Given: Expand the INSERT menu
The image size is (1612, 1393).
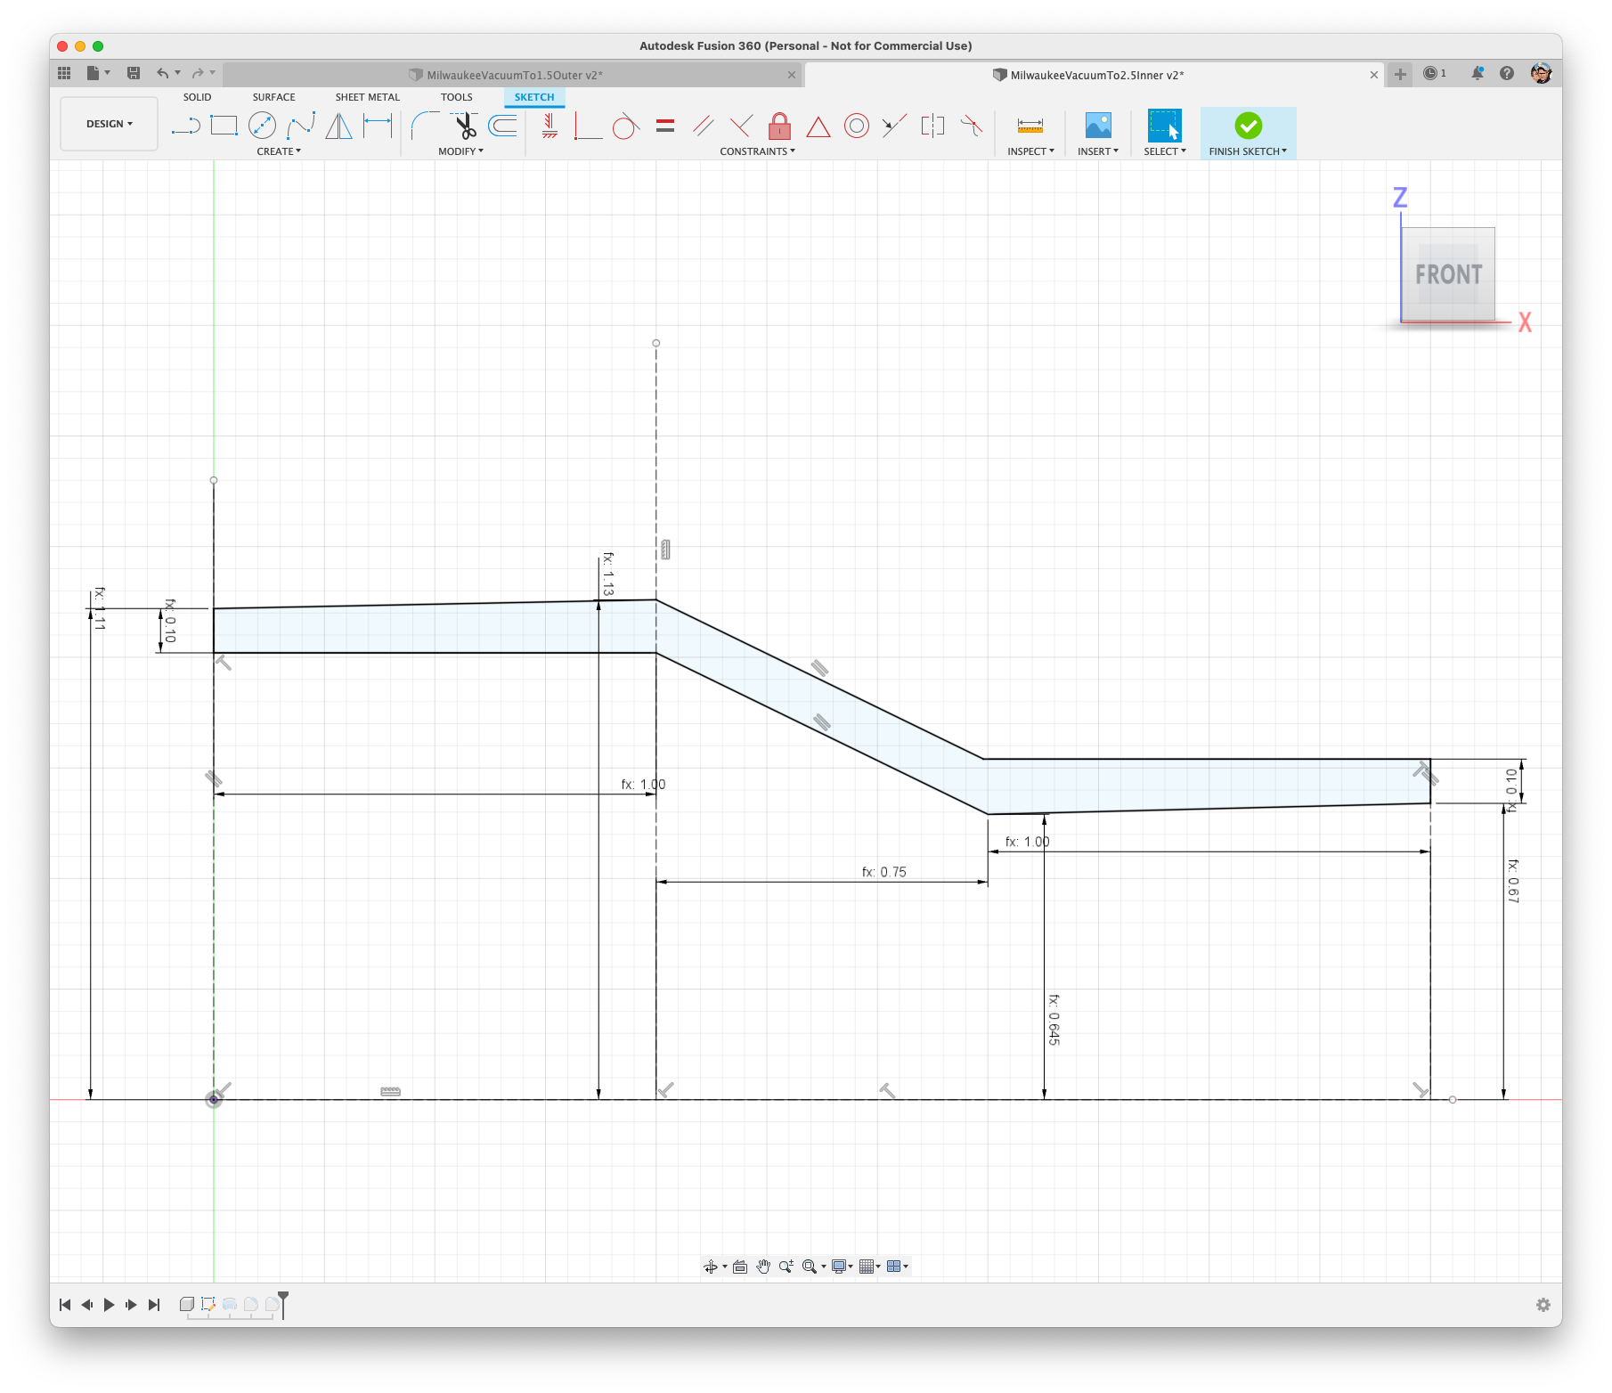Looking at the screenshot, I should (1097, 151).
